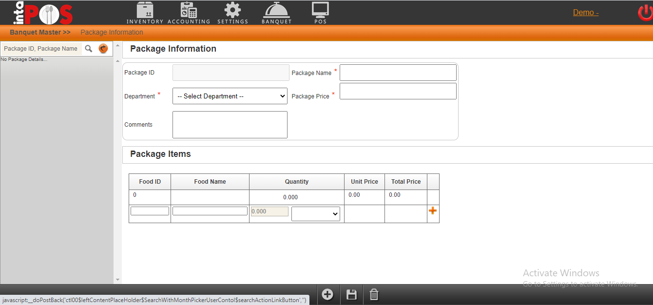Screen dimensions: 653x305
Task: Focus the Package Name input field
Action: 398,73
